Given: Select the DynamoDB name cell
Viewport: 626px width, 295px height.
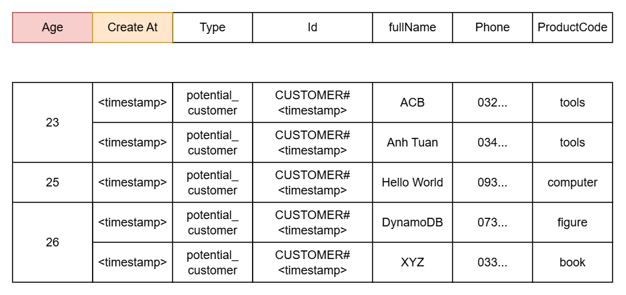Looking at the screenshot, I should 412,222.
